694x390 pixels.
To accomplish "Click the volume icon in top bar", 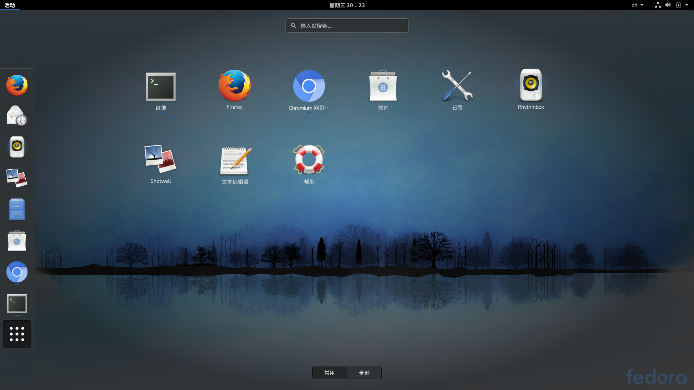I will pyautogui.click(x=668, y=5).
